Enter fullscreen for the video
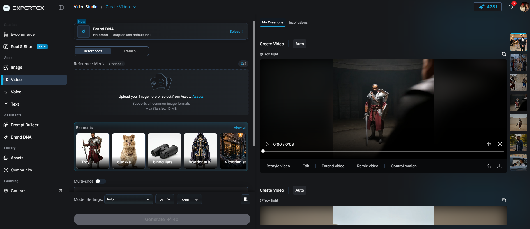The image size is (530, 229). click(500, 144)
